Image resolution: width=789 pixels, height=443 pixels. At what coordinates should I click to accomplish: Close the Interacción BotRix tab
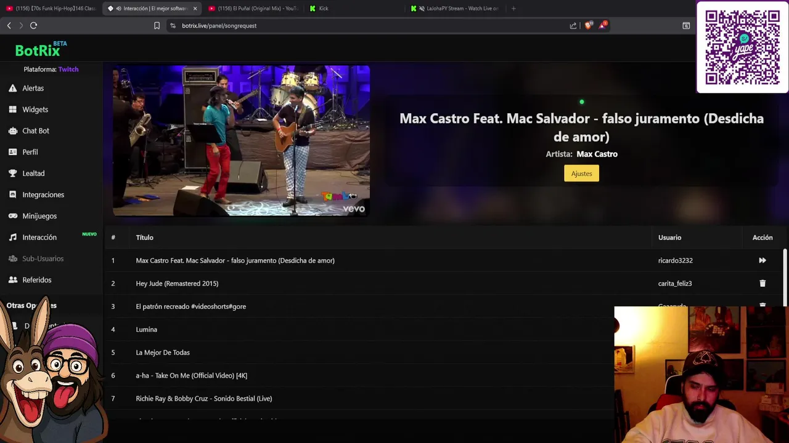tap(195, 9)
